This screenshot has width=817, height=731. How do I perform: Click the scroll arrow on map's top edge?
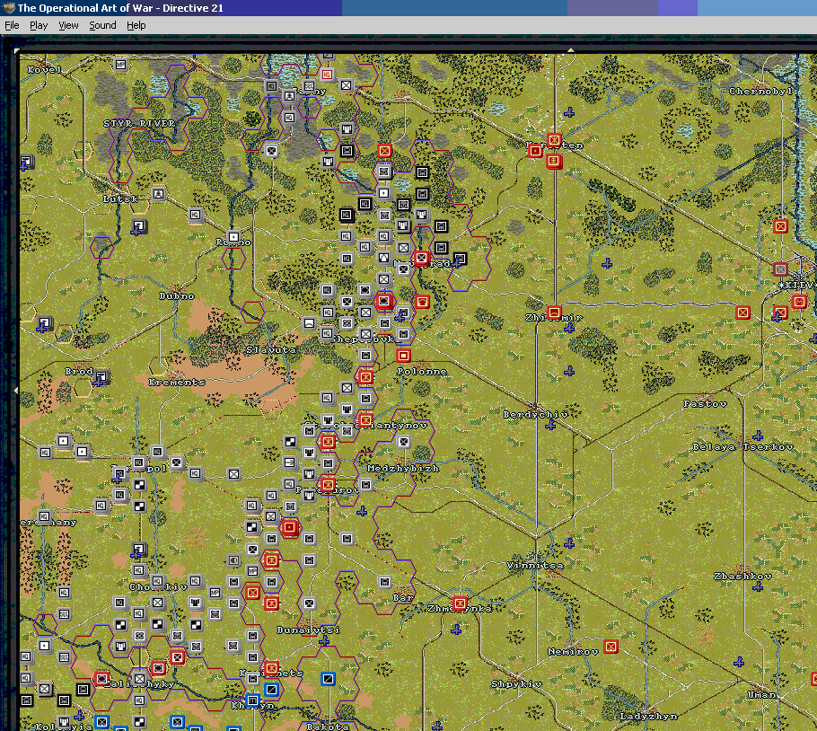coord(570,50)
